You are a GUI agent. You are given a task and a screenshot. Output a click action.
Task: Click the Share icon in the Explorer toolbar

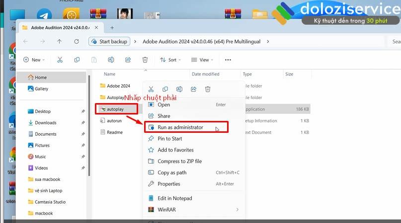pyautogui.click(x=128, y=59)
